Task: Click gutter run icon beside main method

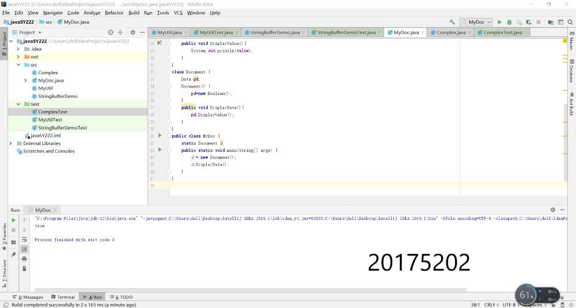Action: pyautogui.click(x=160, y=150)
